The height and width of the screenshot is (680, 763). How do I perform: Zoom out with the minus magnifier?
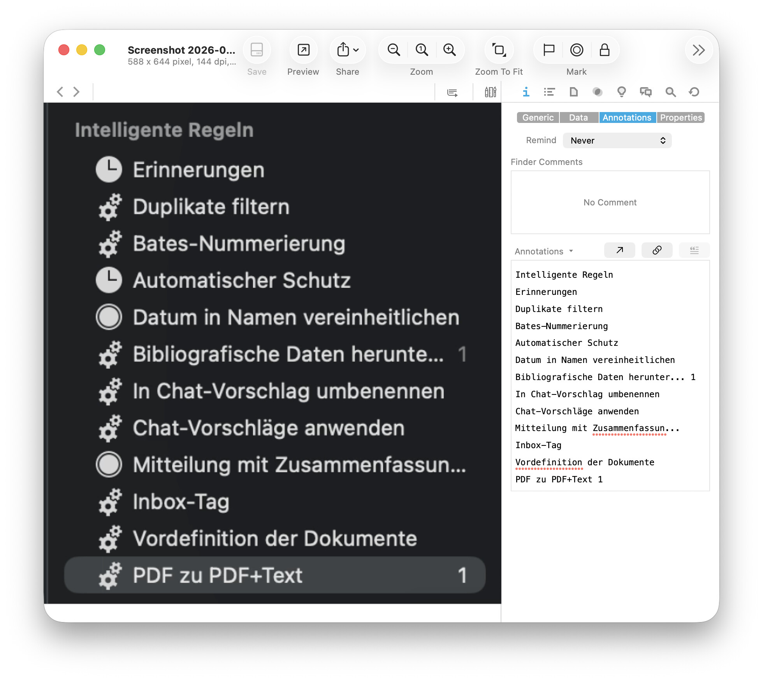pyautogui.click(x=394, y=50)
